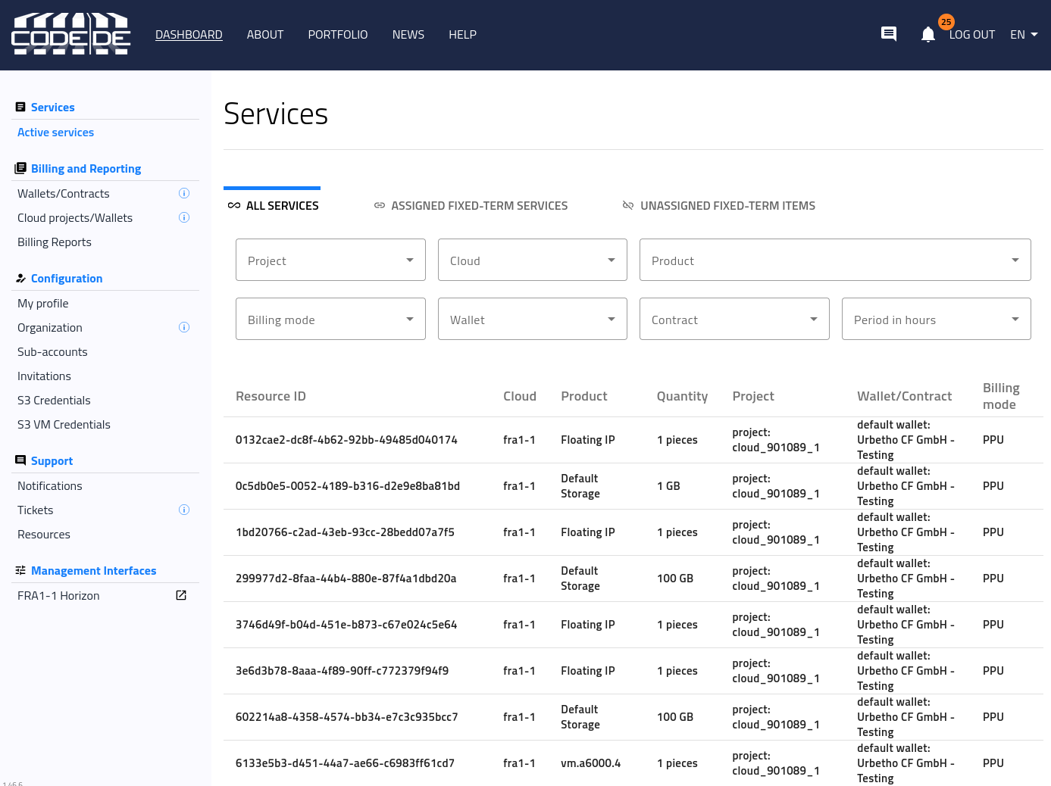Sort table by Resource ID column header
1051x786 pixels.
coord(271,396)
